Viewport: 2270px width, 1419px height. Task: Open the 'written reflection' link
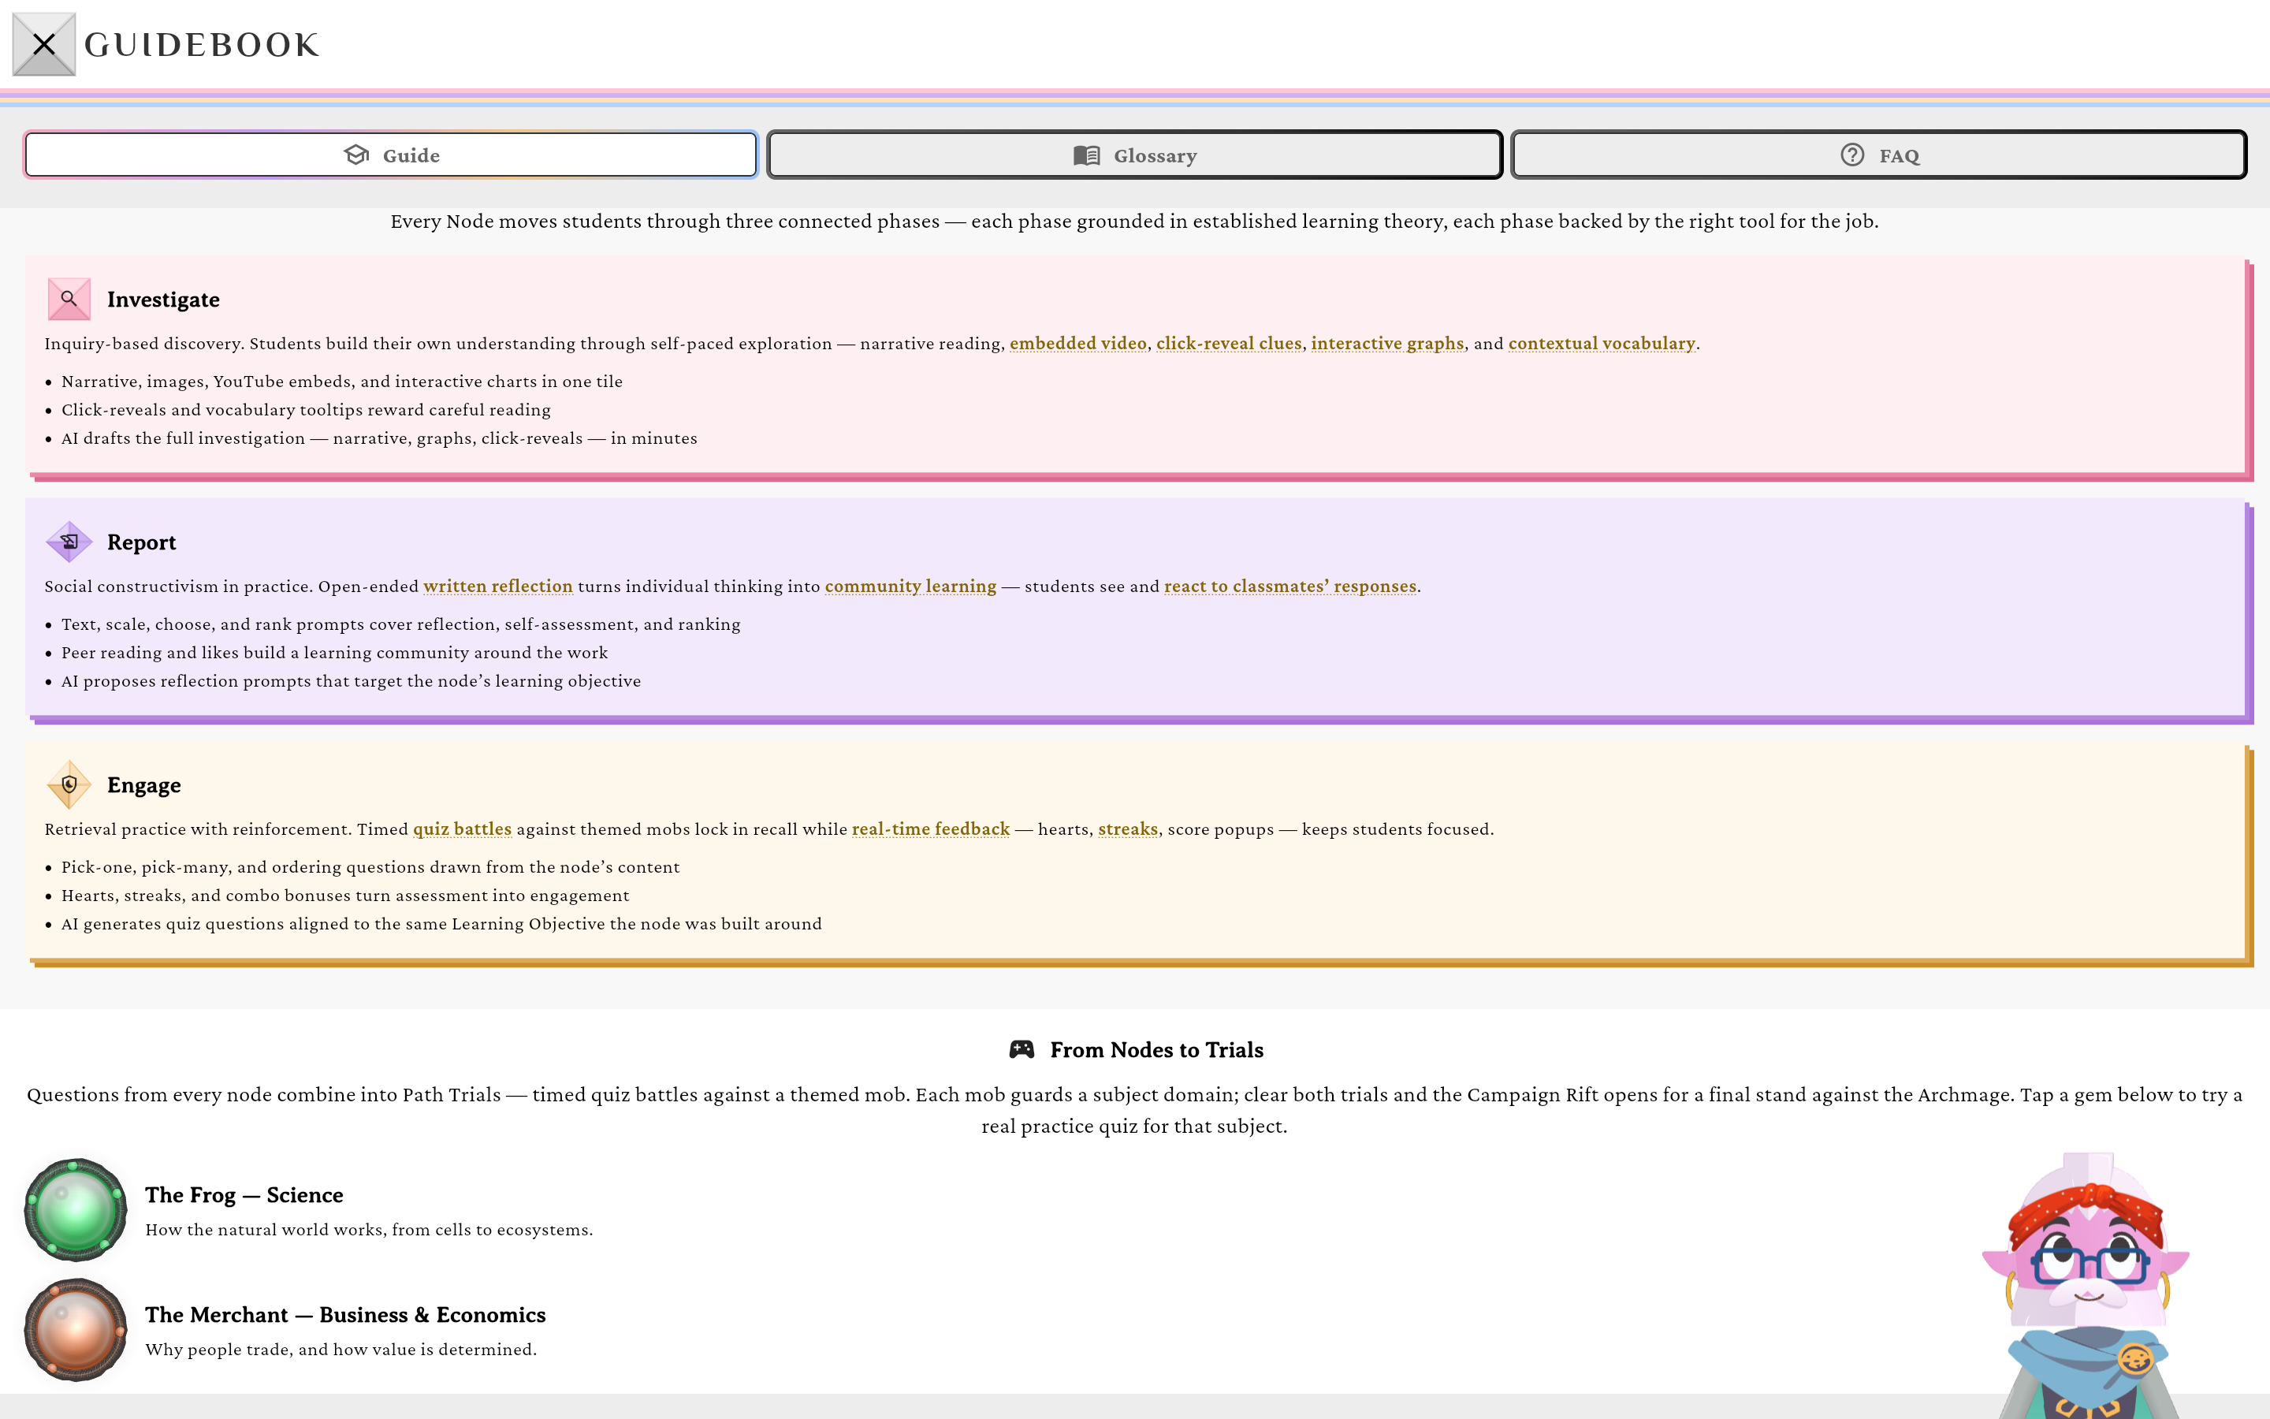point(498,587)
